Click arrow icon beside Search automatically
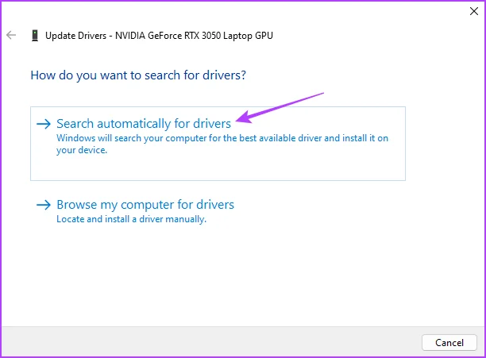The image size is (486, 358). click(44, 124)
